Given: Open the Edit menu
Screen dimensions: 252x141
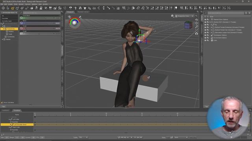Looking at the screenshot, I should tap(6, 4).
